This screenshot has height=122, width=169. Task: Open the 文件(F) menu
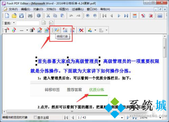[x=13, y=9]
